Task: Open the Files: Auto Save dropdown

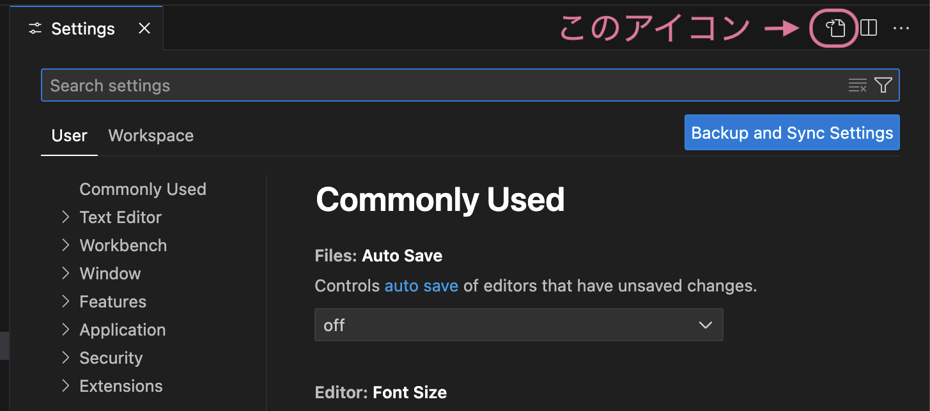Action: 518,325
